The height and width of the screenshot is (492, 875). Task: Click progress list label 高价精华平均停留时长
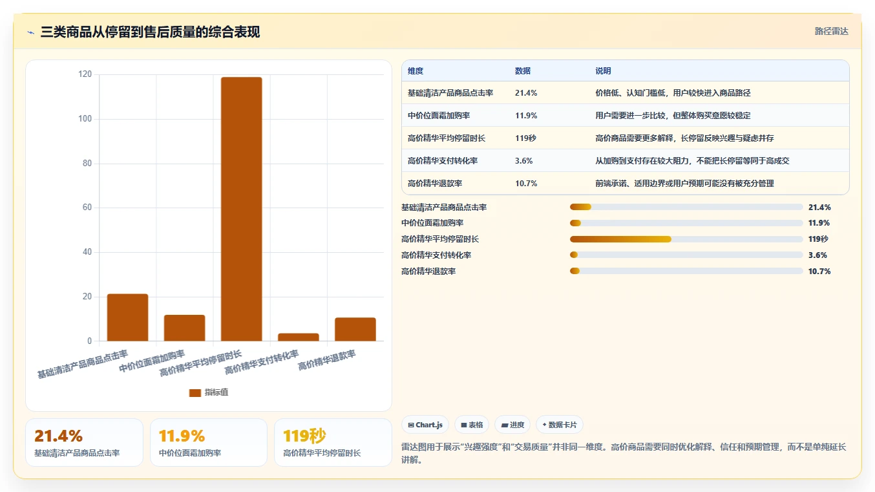[x=440, y=239]
